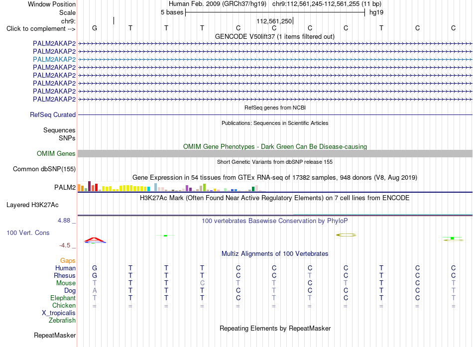Click the 100 Vert. Cons label
Image resolution: width=473 pixels, height=347 pixels.
28,232
